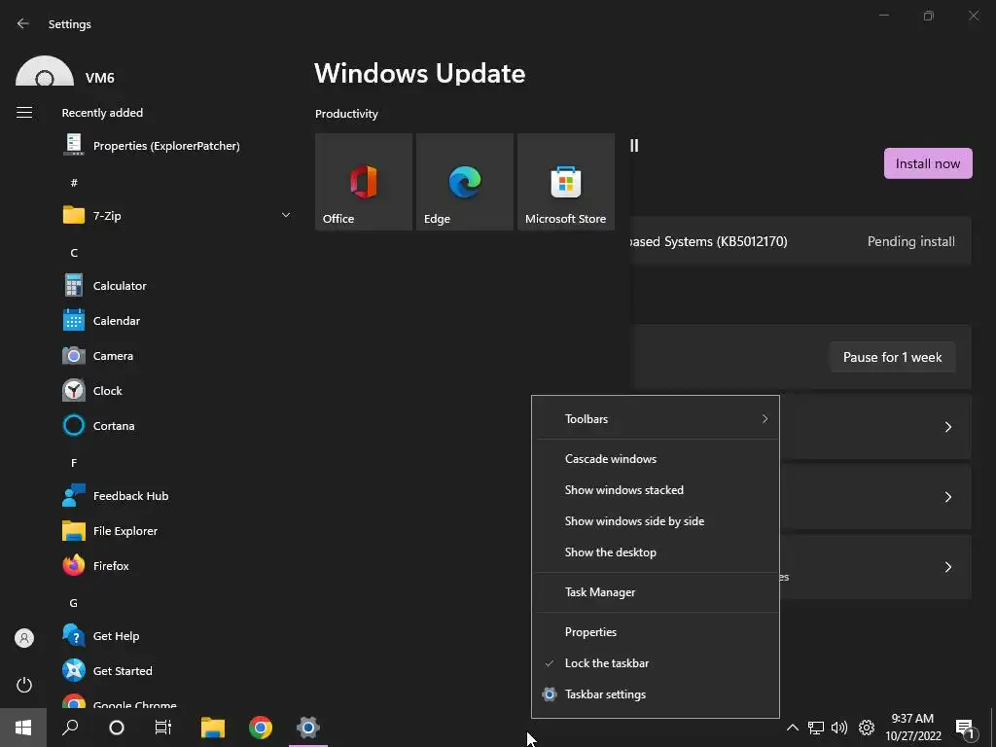Open the Toolbars submenu

655,418
